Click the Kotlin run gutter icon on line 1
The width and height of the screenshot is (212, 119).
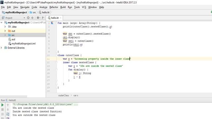[52, 23]
